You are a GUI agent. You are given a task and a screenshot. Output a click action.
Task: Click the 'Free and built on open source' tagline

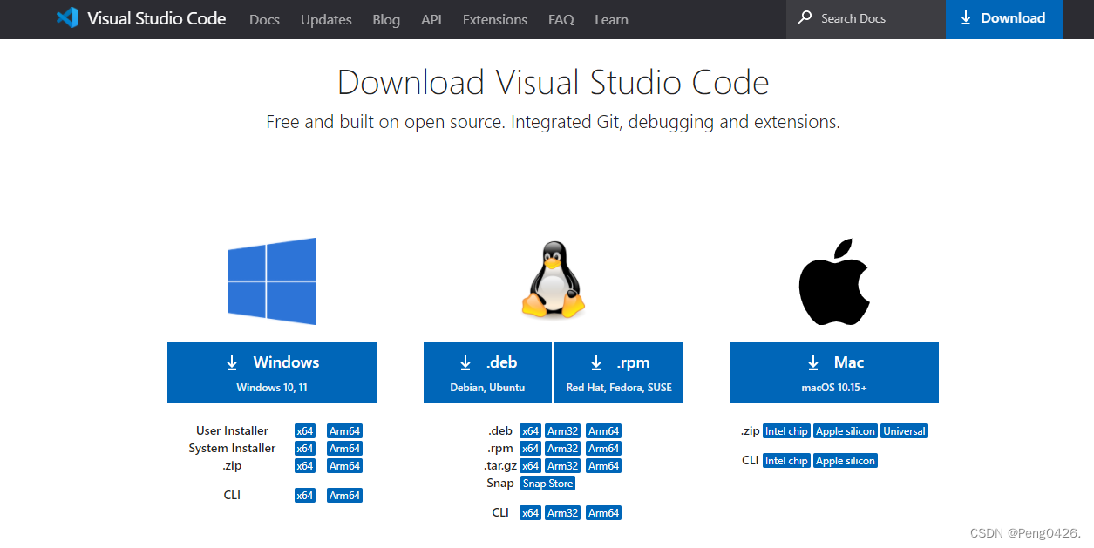coord(553,122)
